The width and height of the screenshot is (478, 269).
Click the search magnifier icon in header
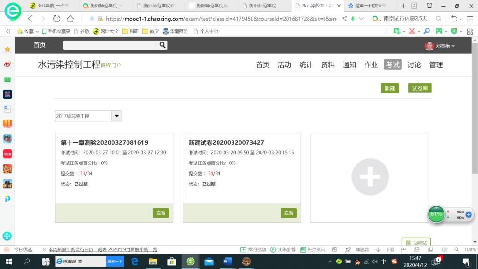pos(162,45)
